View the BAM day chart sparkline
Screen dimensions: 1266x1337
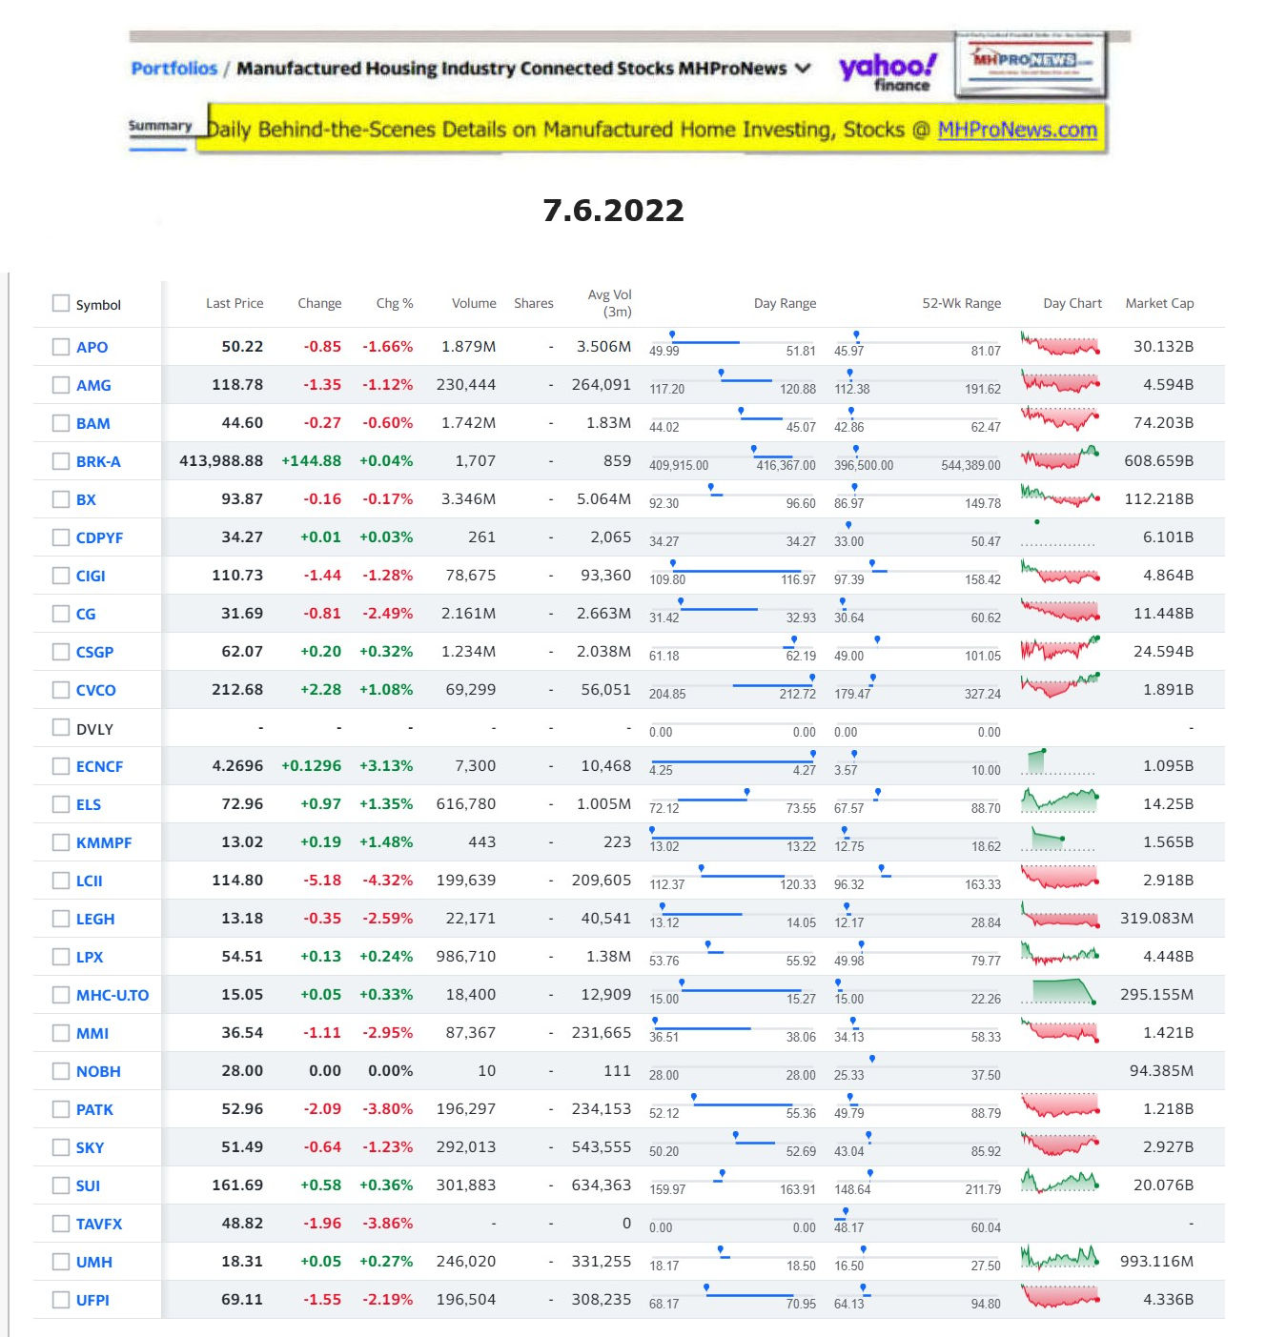1060,419
